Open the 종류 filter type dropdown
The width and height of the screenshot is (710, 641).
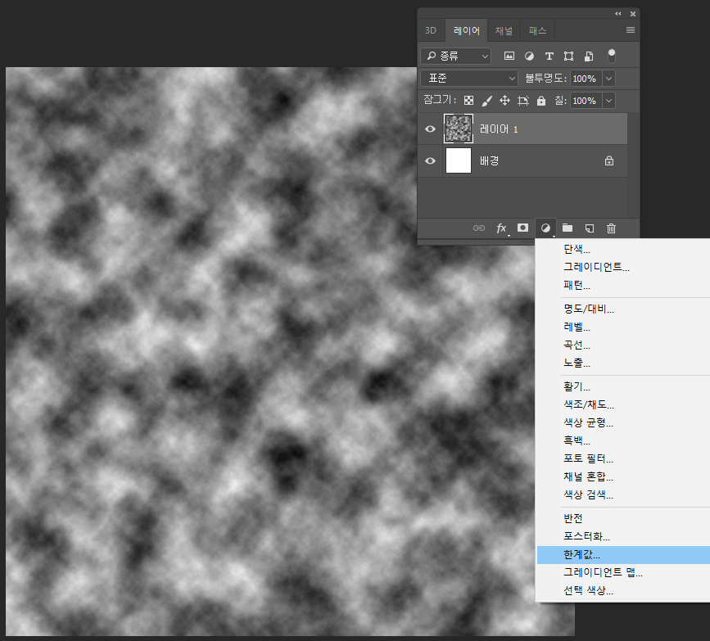pos(455,56)
